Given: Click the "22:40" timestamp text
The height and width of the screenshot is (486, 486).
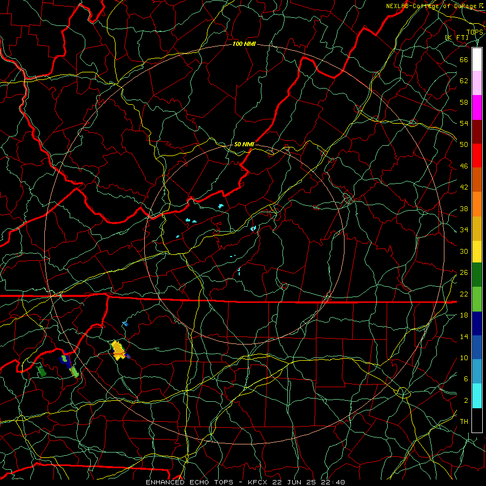Looking at the screenshot, I should 334,482.
